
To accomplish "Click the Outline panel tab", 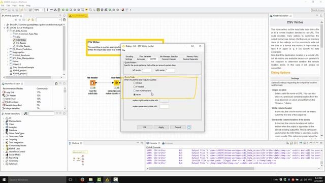I will [76, 143].
